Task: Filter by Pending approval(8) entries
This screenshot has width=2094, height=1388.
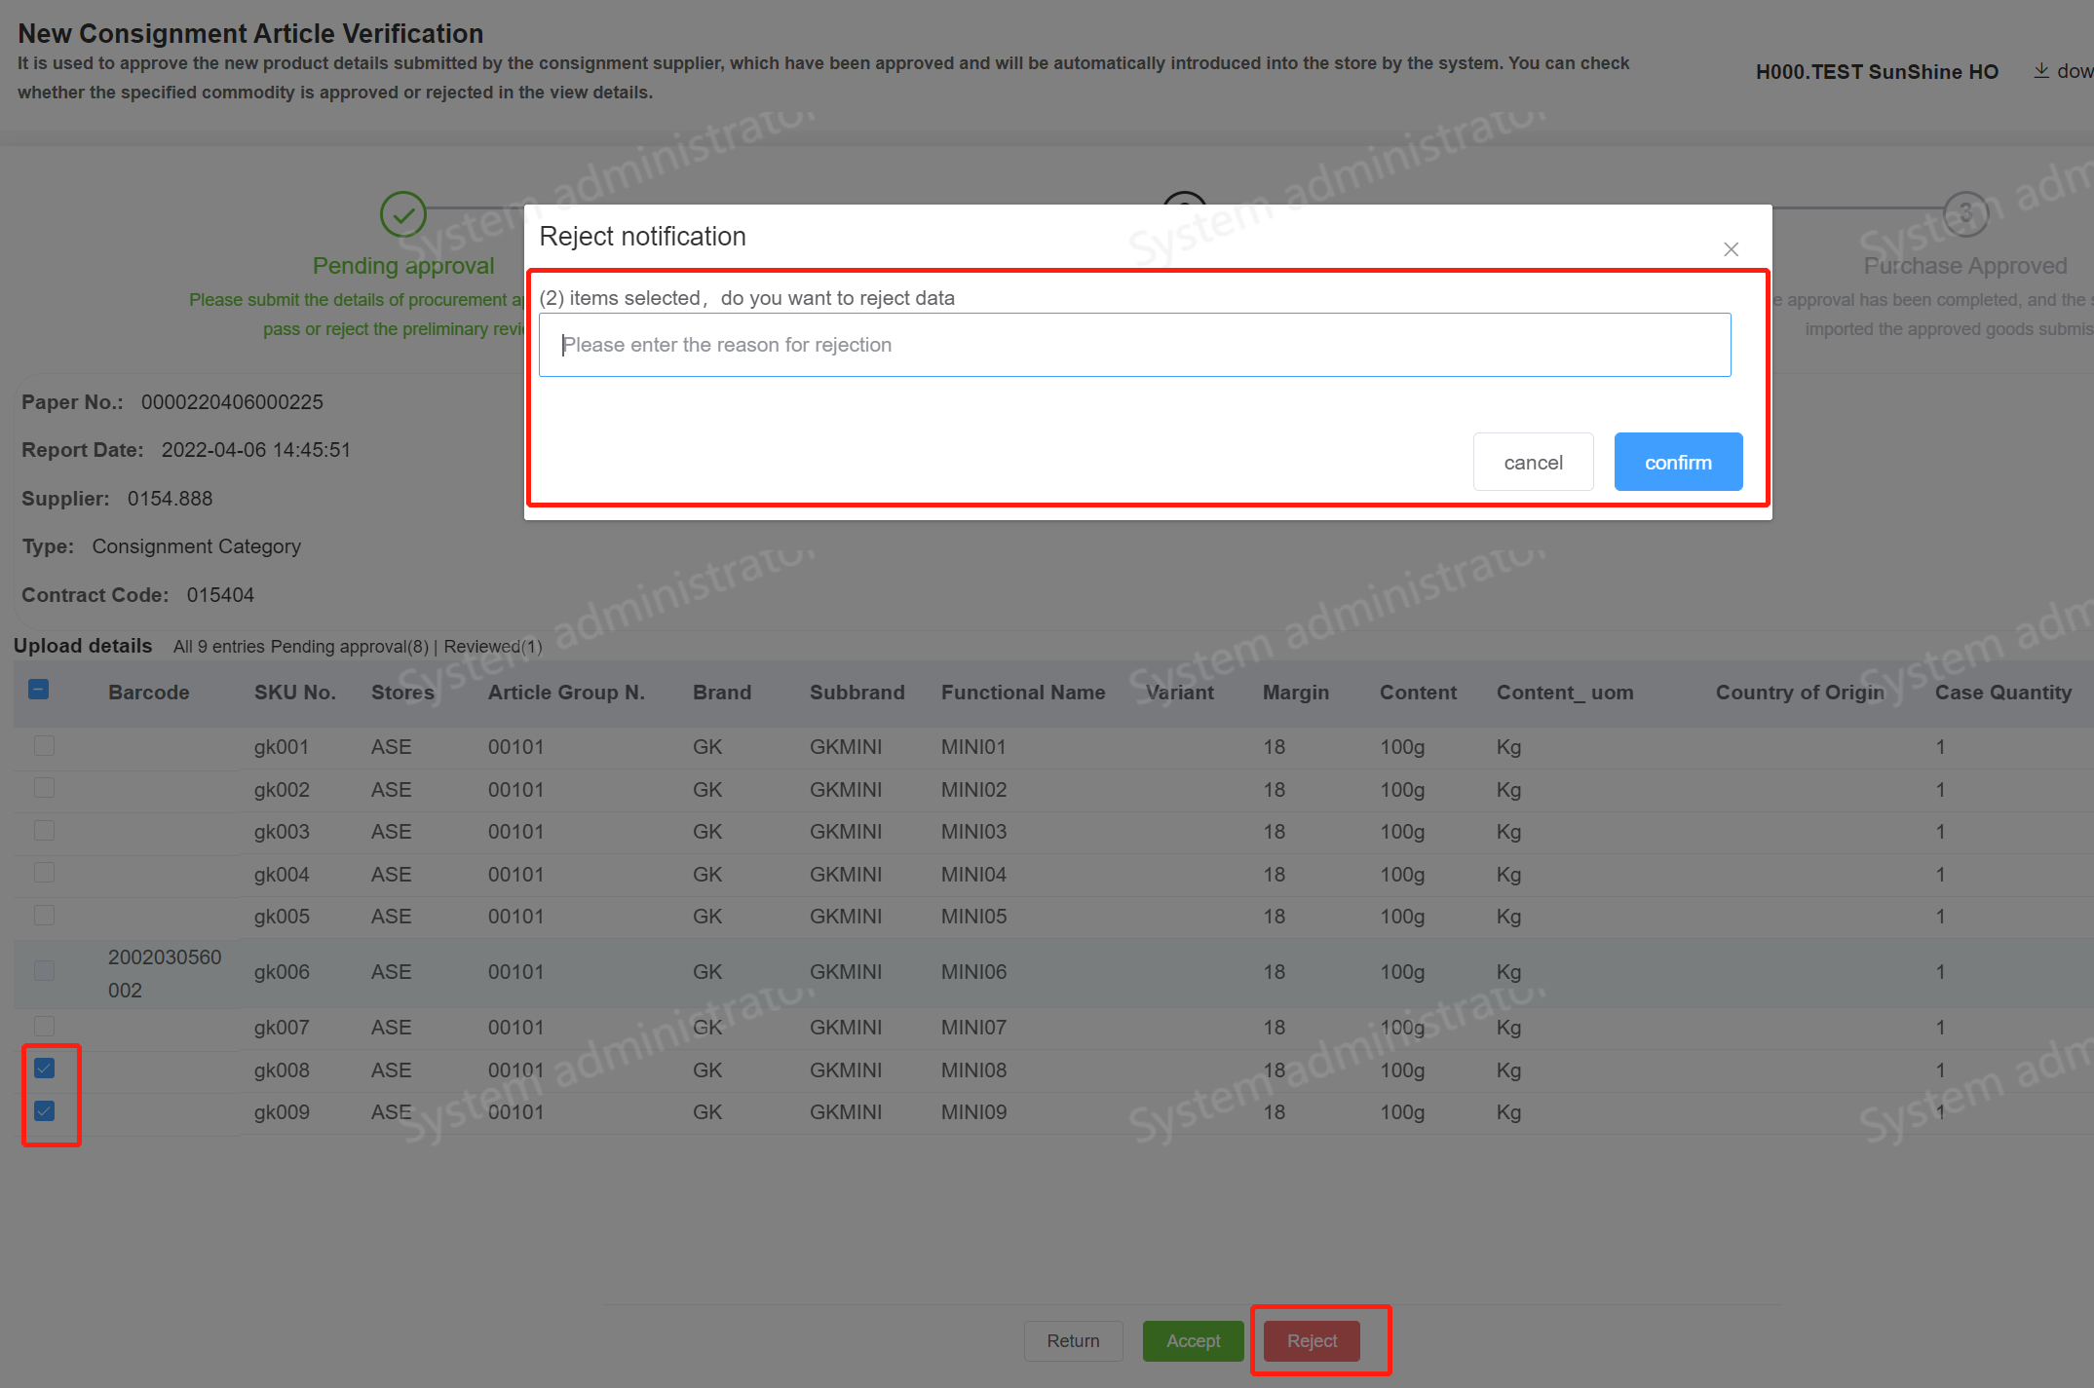Action: click(x=349, y=647)
